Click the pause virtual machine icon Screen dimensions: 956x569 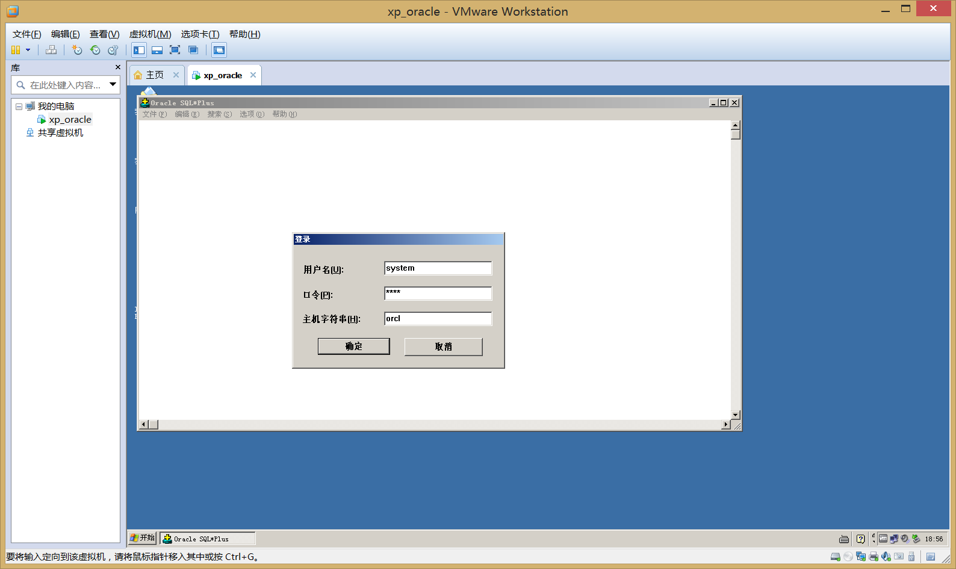click(x=16, y=50)
